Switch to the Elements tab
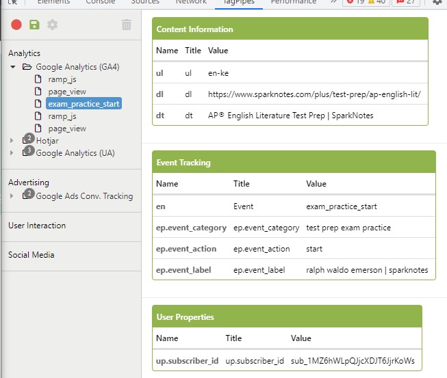This screenshot has width=447, height=378. pyautogui.click(x=53, y=2)
